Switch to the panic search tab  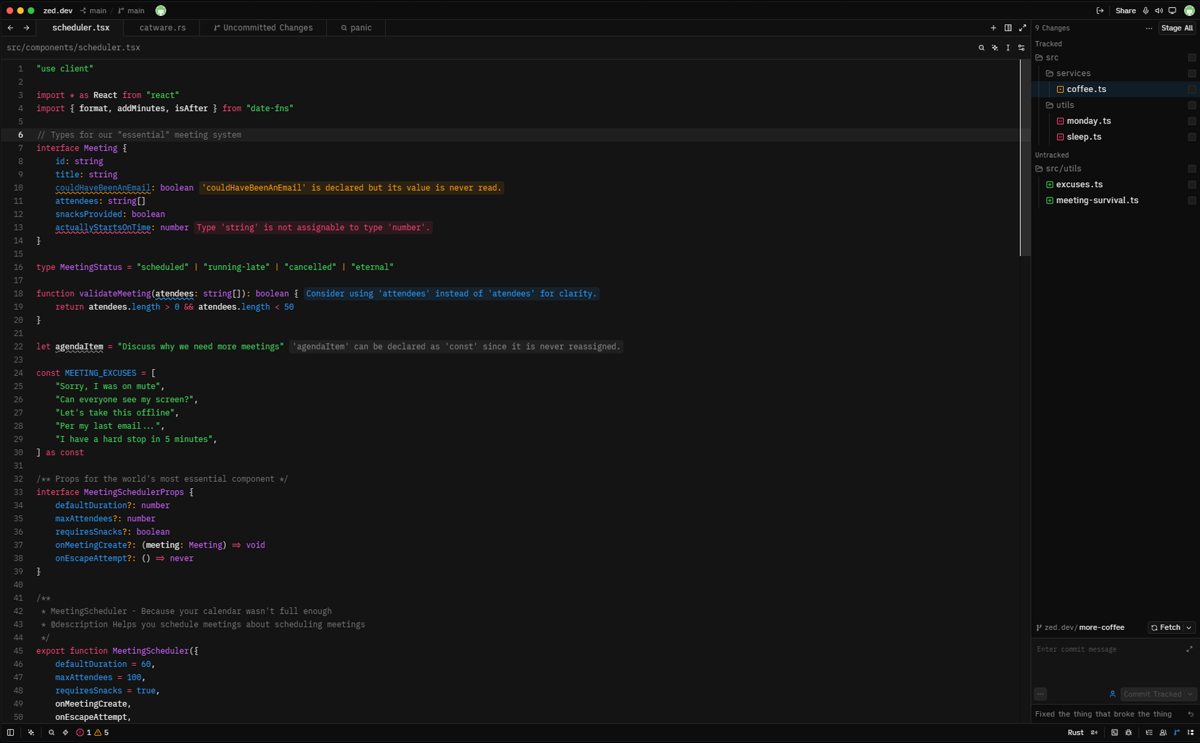356,28
